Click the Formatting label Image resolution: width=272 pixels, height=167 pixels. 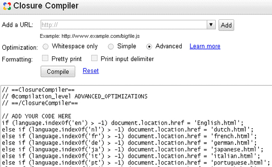point(17,60)
